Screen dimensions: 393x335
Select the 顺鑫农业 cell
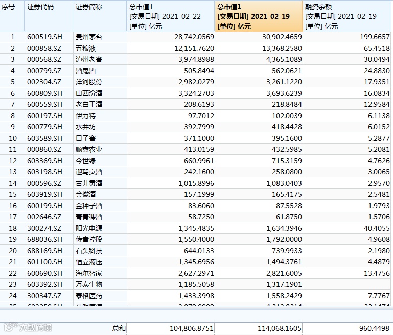pos(89,149)
